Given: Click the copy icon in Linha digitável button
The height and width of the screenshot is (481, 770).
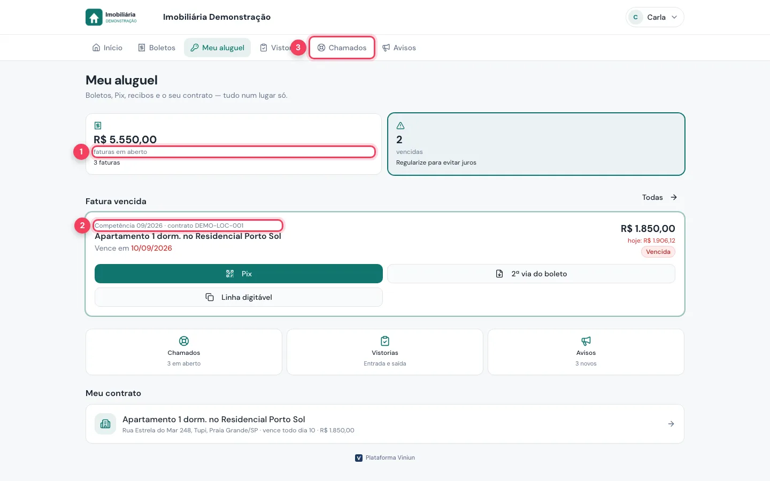Looking at the screenshot, I should click(210, 297).
